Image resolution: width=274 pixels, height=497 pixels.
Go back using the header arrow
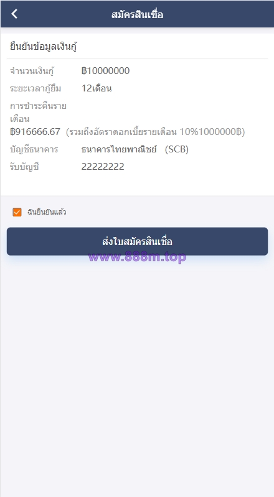click(x=14, y=14)
